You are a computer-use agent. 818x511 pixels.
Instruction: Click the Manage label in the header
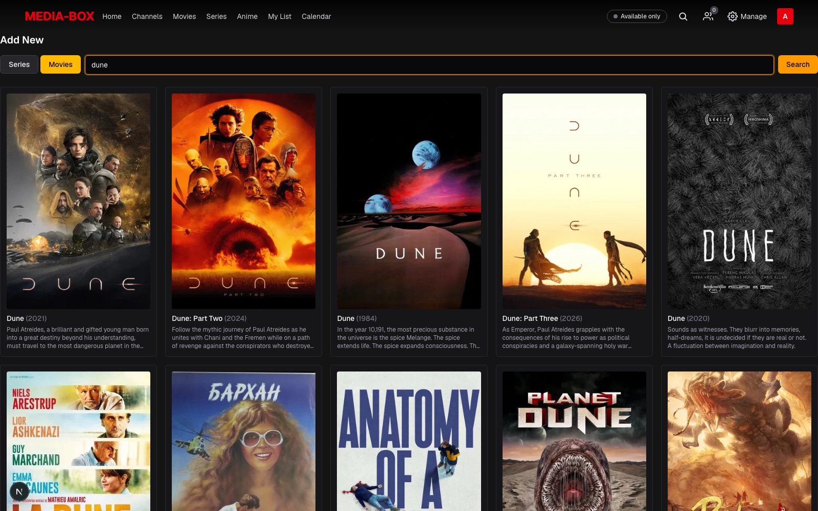[x=754, y=16]
